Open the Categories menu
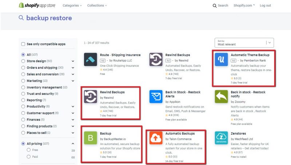Screen dimensions: 291x165 72,5
